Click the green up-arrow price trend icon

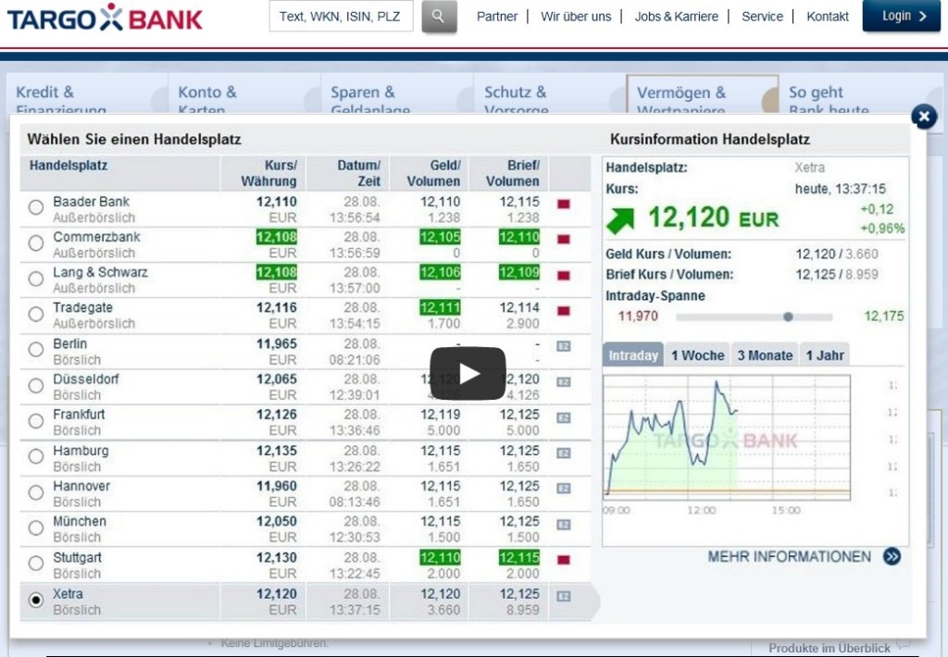coord(620,220)
